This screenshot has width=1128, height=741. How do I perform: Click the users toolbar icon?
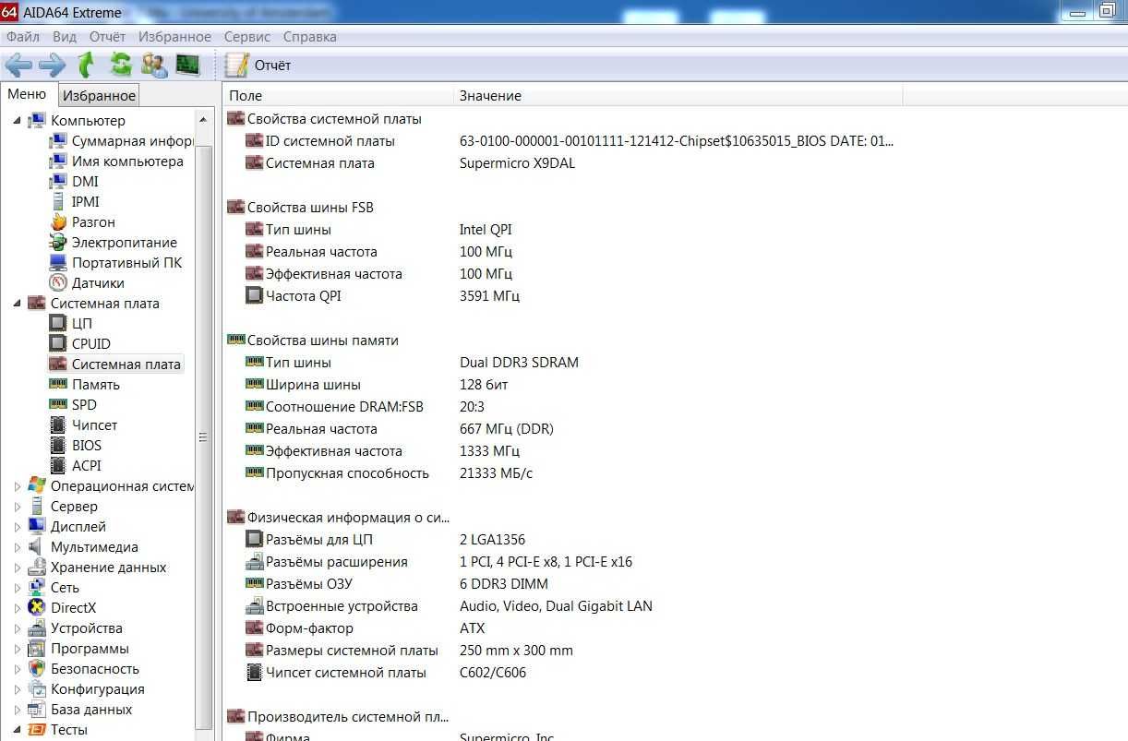tap(154, 66)
